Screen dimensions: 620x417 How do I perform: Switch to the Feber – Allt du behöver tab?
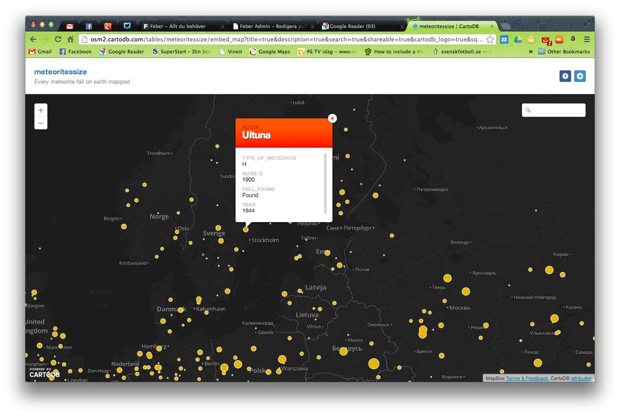tap(184, 26)
